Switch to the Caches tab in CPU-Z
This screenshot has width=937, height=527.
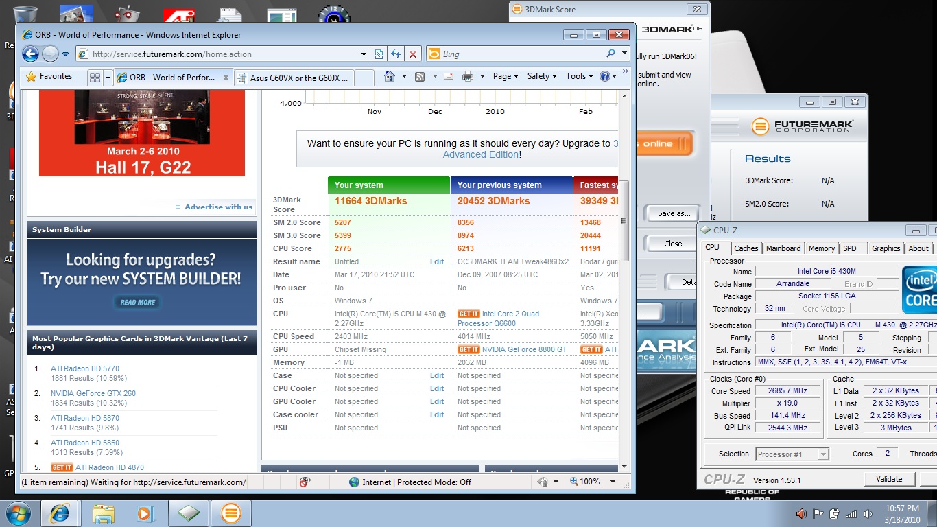[x=746, y=248]
